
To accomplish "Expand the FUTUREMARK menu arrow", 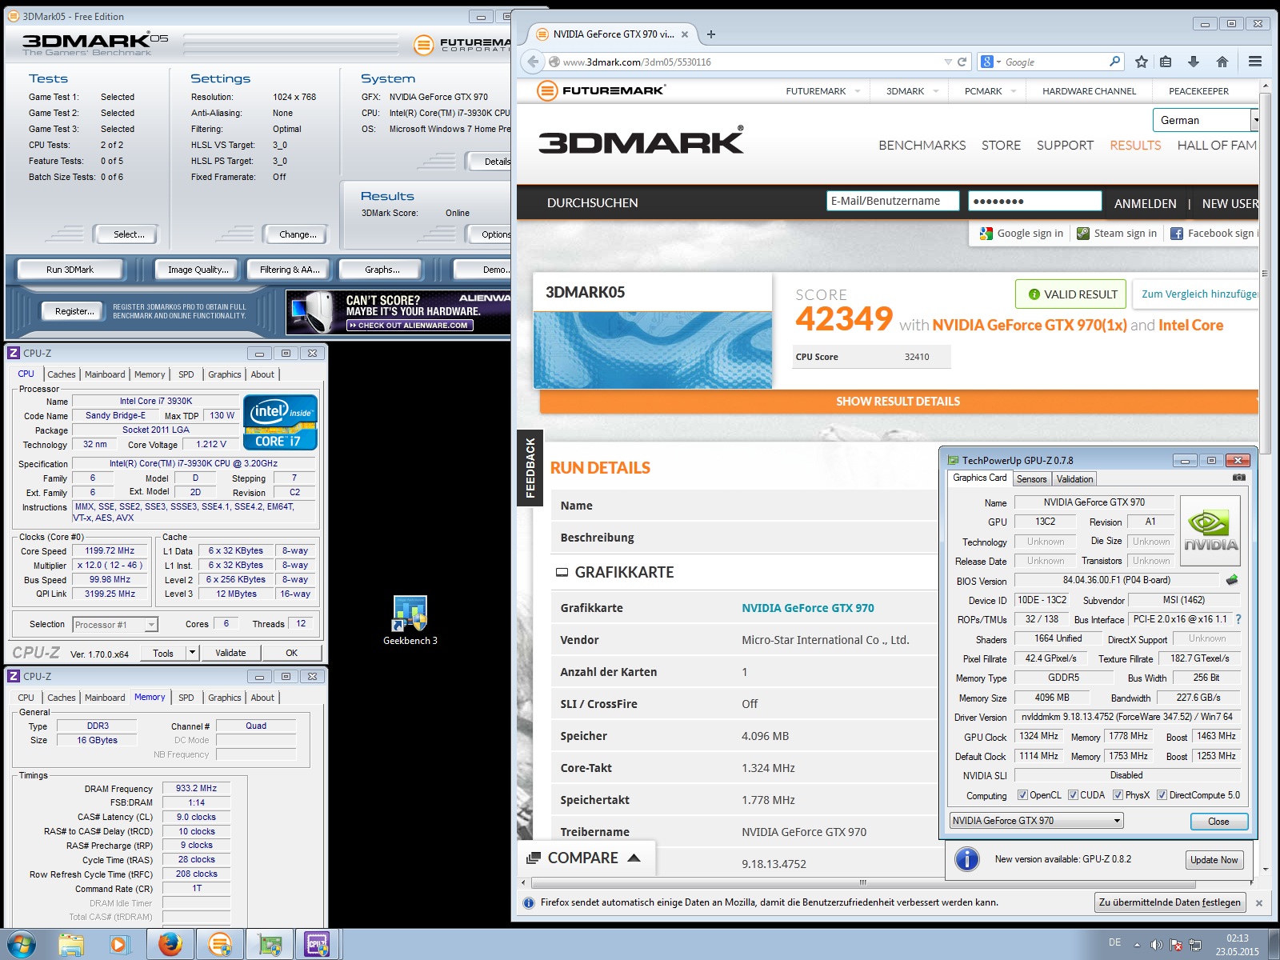I will (x=857, y=91).
